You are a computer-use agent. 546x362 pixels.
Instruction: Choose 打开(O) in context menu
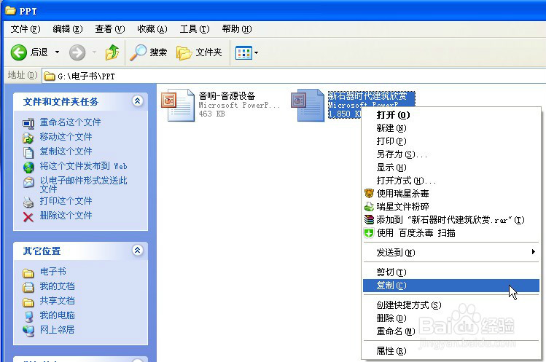451,115
